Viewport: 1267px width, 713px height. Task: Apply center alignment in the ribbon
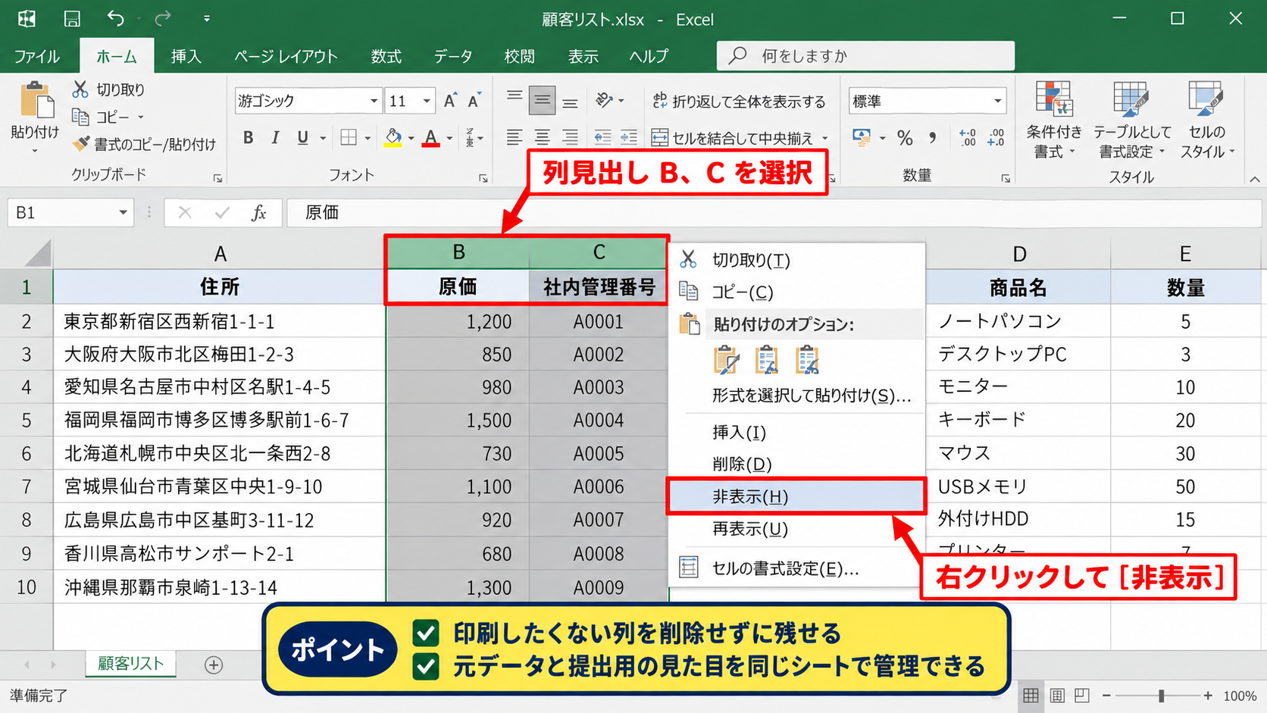[x=542, y=137]
